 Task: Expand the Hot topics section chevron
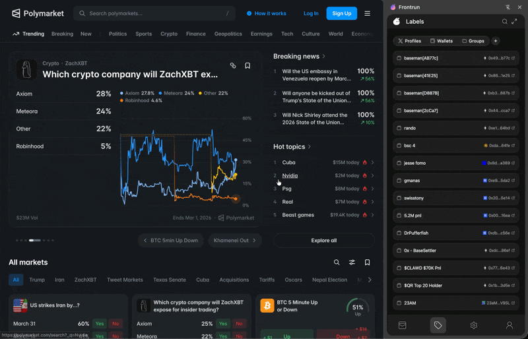(309, 147)
